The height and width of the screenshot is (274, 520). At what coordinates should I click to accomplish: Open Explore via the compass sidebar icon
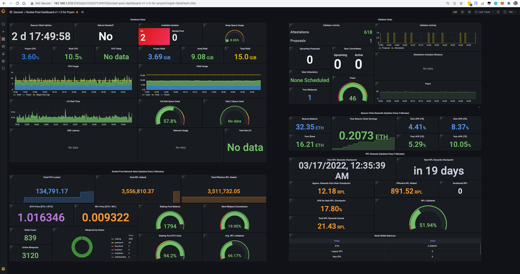3,46
